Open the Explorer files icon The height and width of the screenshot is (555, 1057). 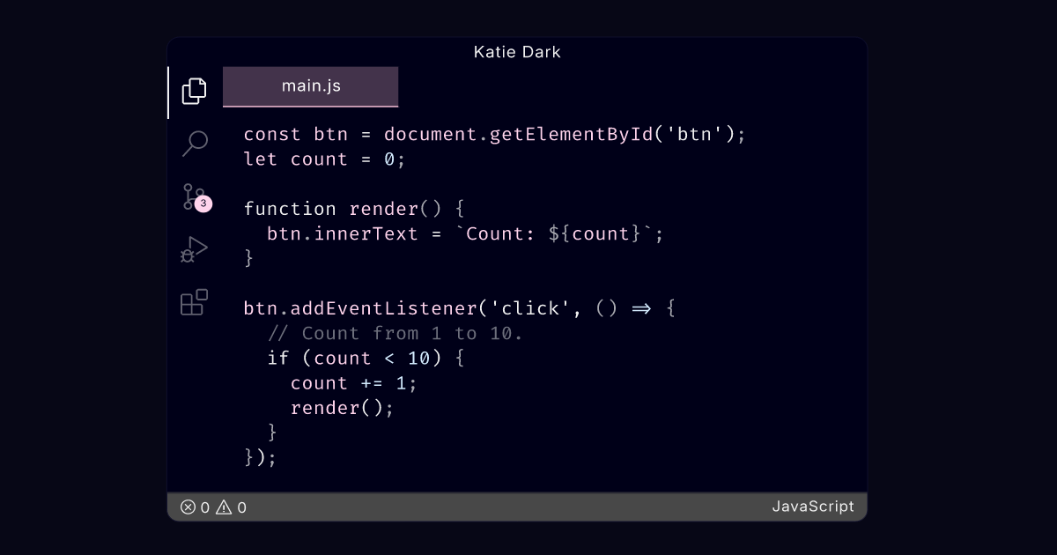[194, 92]
